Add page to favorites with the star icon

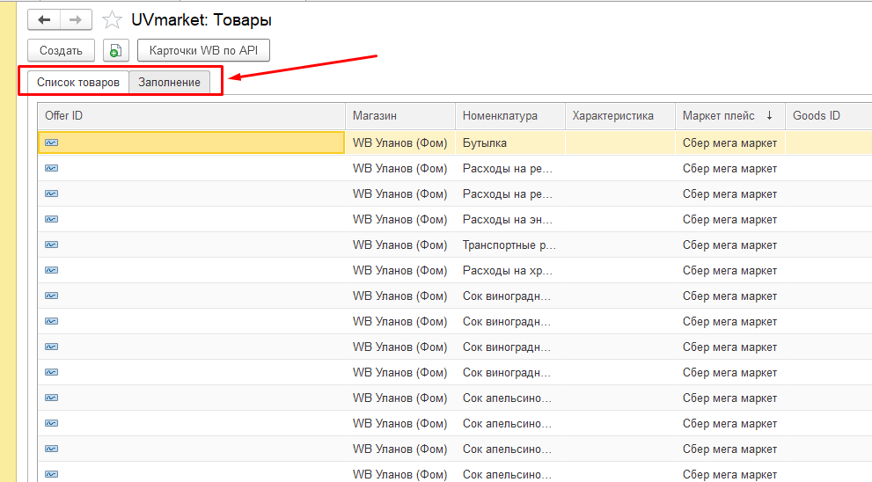click(x=112, y=20)
